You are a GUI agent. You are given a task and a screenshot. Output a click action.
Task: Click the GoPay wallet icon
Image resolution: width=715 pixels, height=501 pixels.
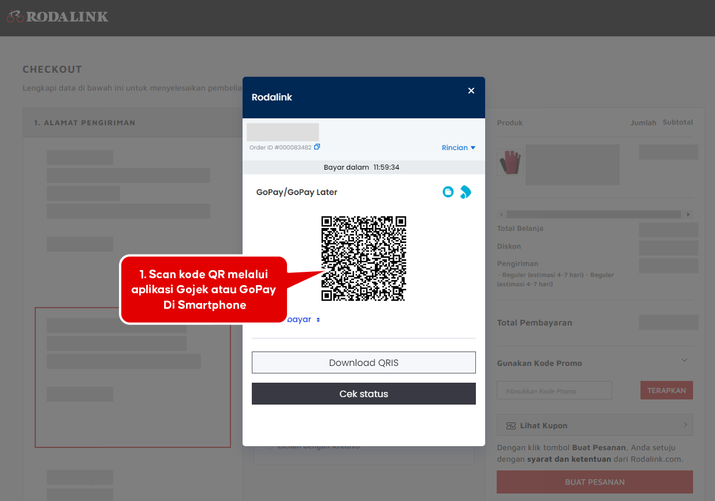tap(448, 192)
